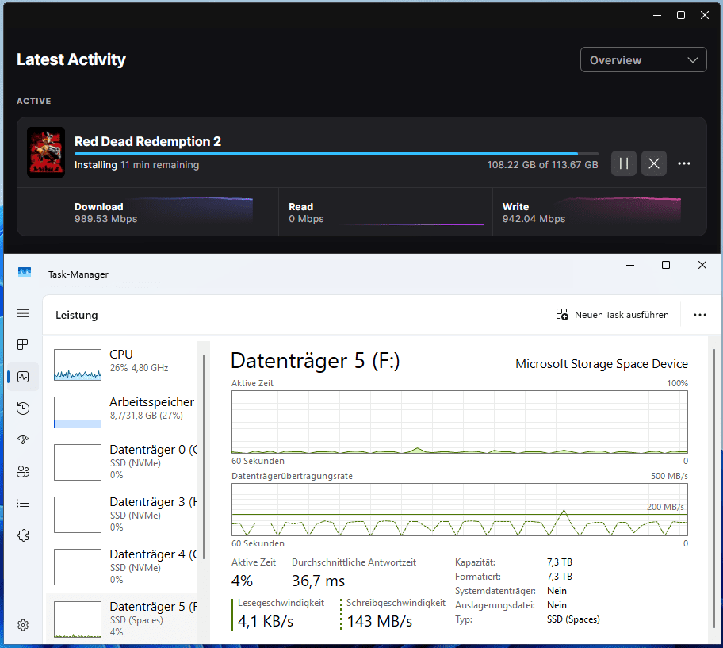
Task: Minimize the Task-Manager window
Action: coord(630,265)
